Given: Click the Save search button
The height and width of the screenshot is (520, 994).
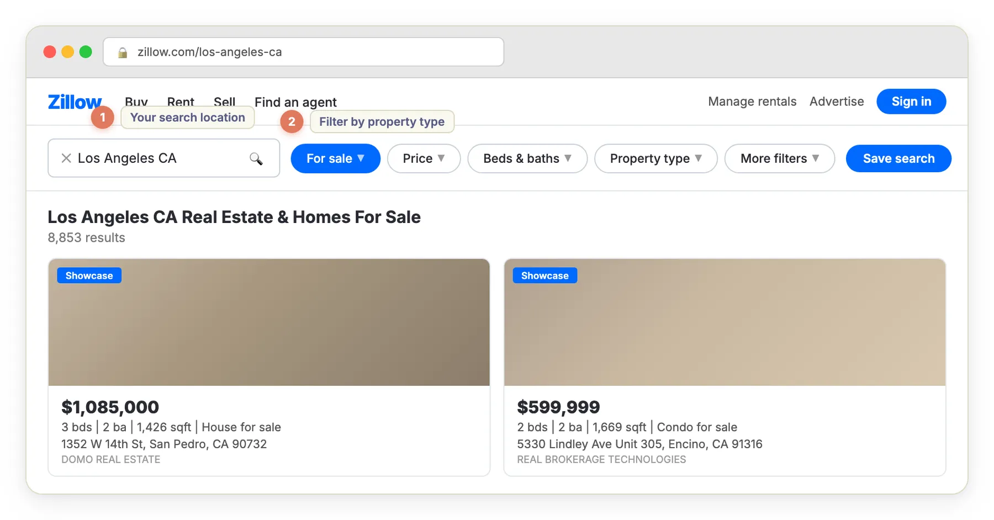Looking at the screenshot, I should pyautogui.click(x=898, y=158).
